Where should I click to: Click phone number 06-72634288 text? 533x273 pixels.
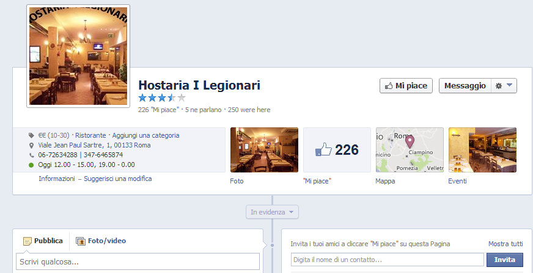point(57,155)
